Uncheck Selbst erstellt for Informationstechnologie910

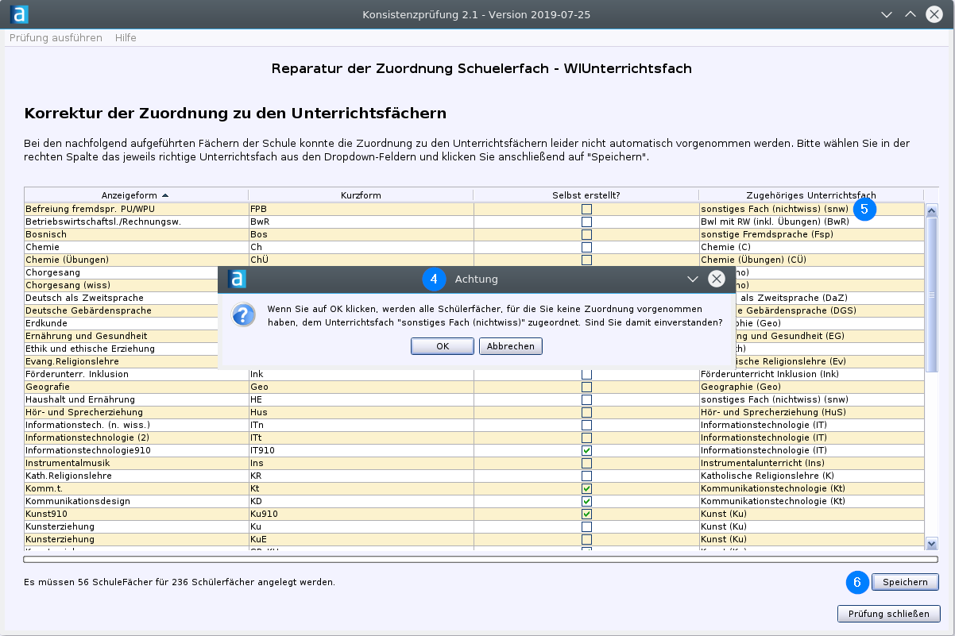point(586,450)
